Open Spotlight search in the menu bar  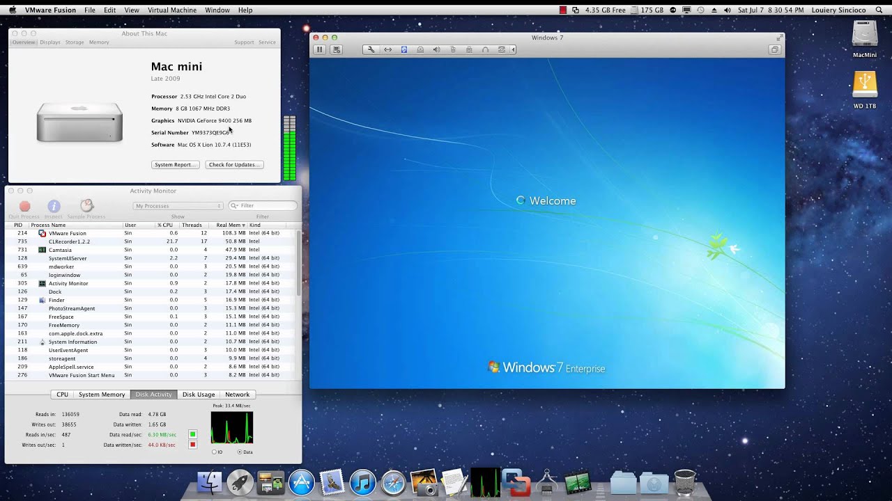coord(880,10)
